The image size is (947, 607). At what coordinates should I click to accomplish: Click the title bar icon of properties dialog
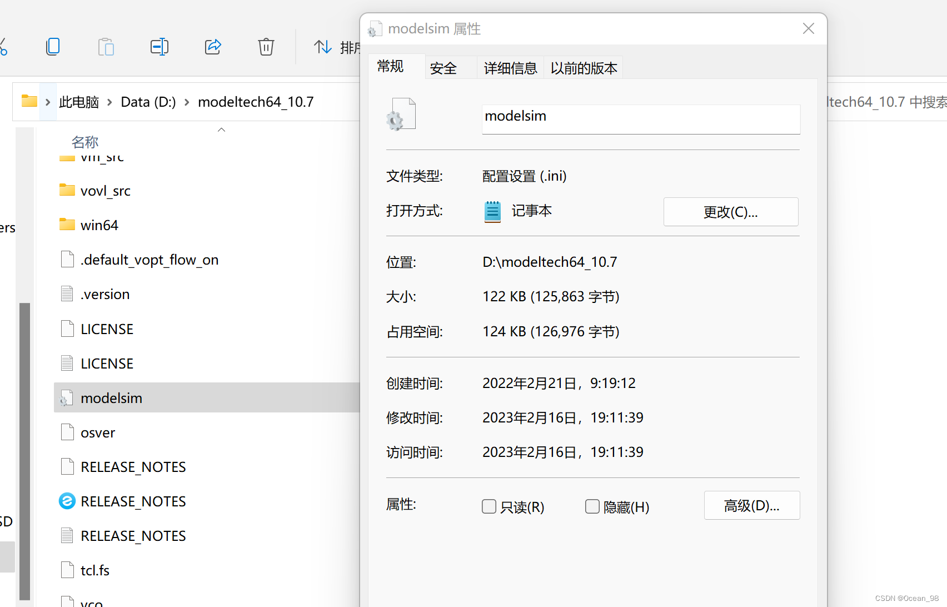pos(375,29)
